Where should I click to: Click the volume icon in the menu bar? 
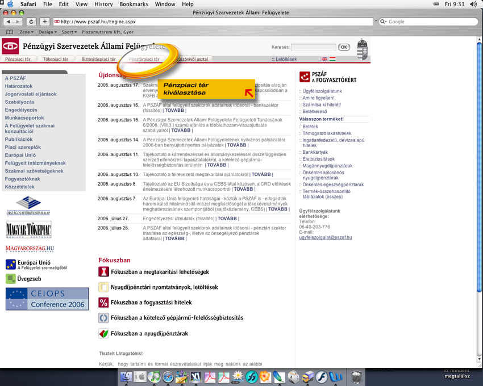[473, 4]
